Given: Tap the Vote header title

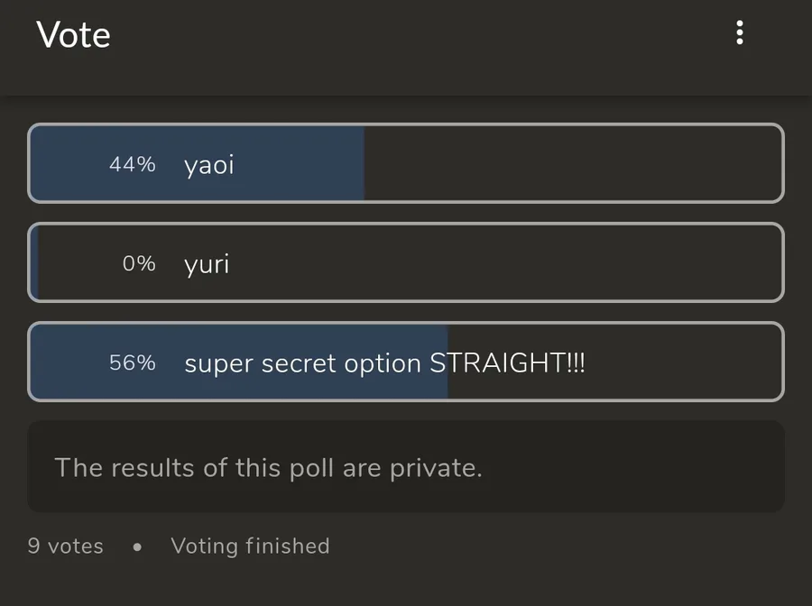Looking at the screenshot, I should coord(73,35).
